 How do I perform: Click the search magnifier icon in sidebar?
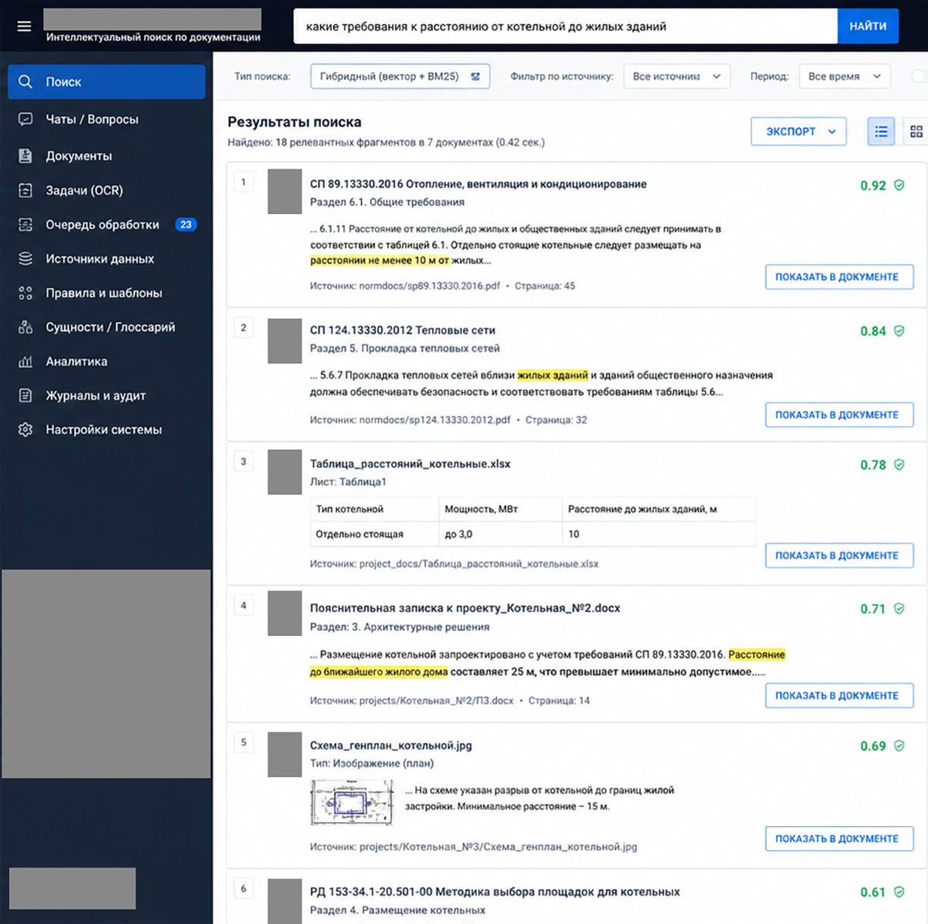coord(25,82)
